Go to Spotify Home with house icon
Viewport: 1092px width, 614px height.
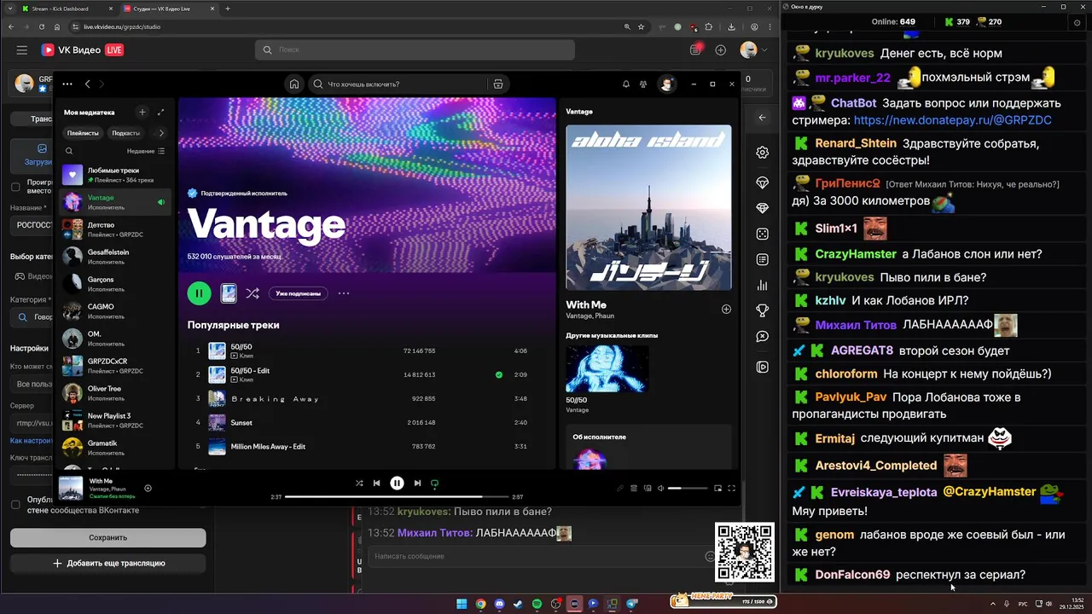point(294,84)
